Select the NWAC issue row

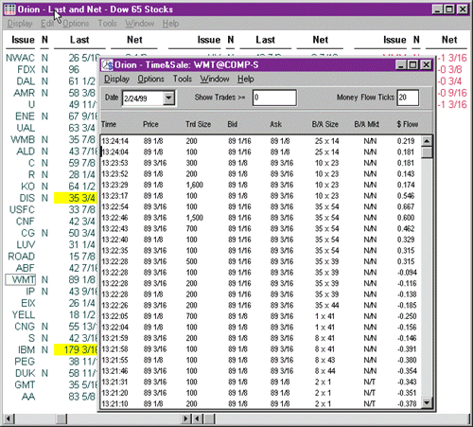[20, 58]
